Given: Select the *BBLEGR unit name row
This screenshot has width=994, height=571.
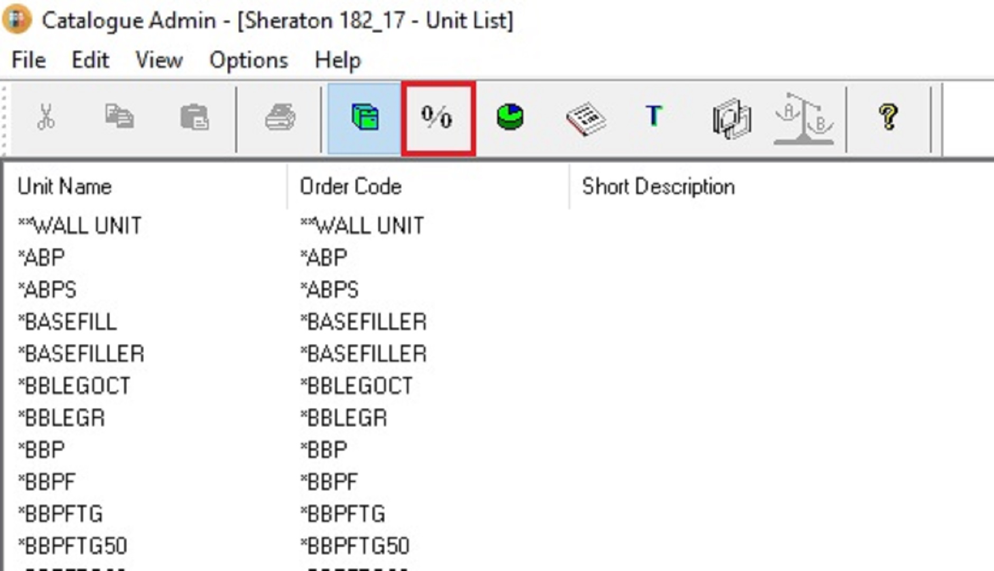Looking at the screenshot, I should pos(61,418).
